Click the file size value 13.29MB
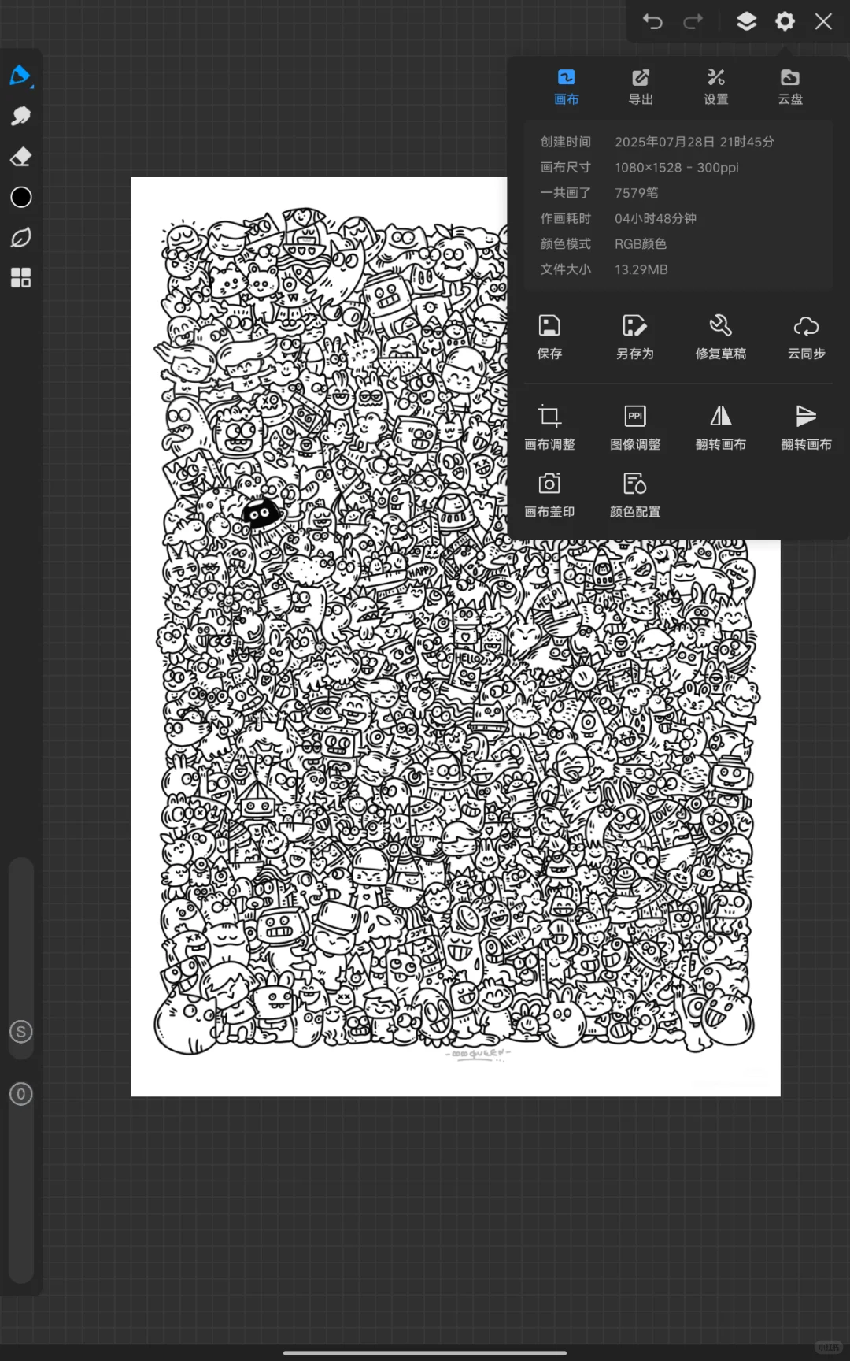 pos(641,269)
